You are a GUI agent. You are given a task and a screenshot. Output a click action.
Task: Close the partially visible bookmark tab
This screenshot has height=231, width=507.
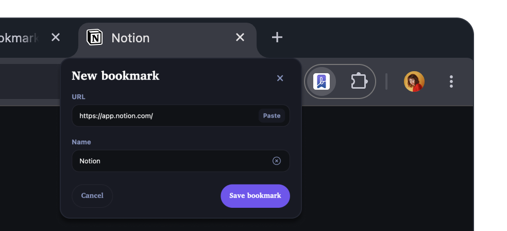point(56,38)
